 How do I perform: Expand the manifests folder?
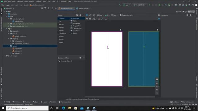tap(6, 14)
